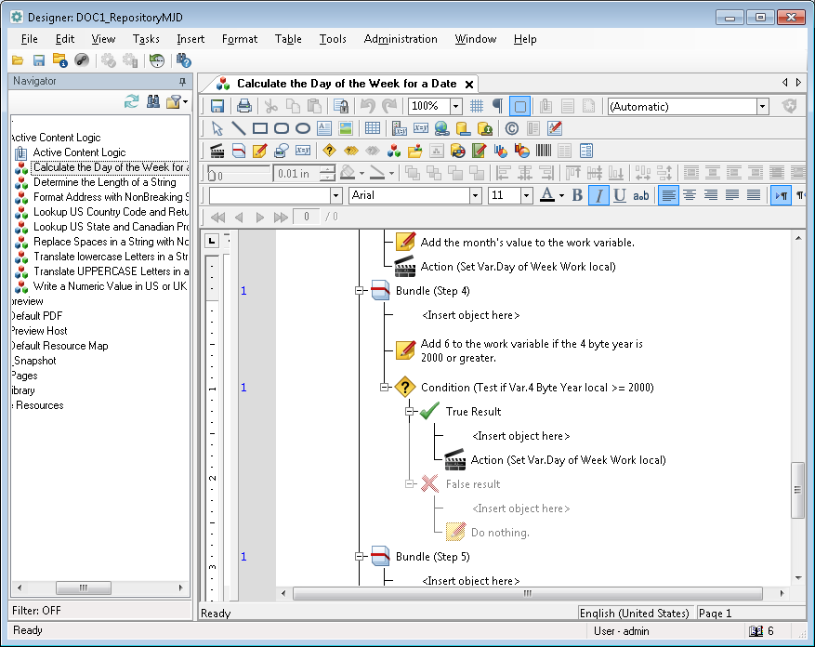Open the Arial font name dropdown
The height and width of the screenshot is (647, 815).
coord(476,195)
